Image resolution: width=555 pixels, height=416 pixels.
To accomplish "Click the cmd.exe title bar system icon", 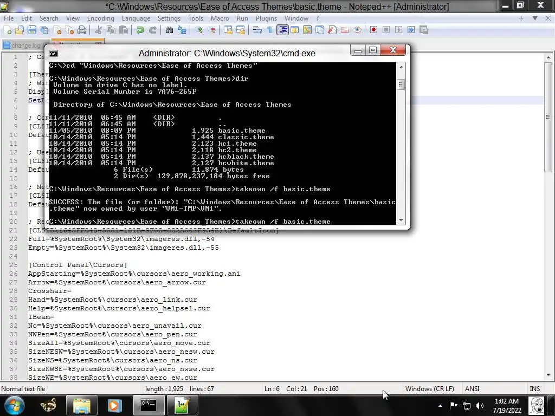I will coord(54,54).
